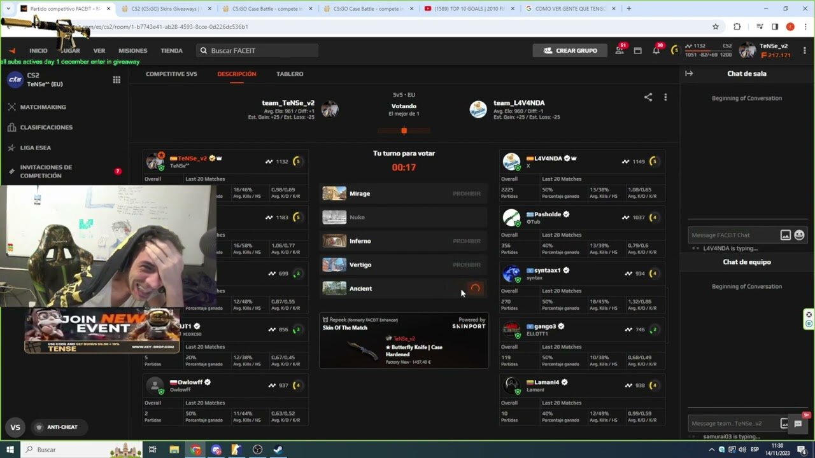This screenshot has width=815, height=458.
Task: Select the Descripción tab
Action: tap(237, 74)
